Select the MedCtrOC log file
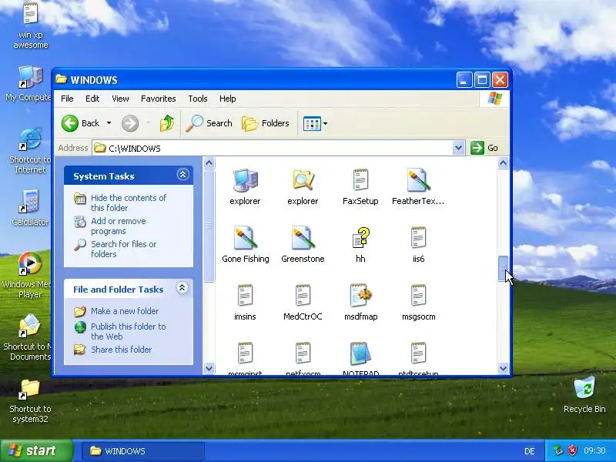This screenshot has height=462, width=616. [303, 302]
